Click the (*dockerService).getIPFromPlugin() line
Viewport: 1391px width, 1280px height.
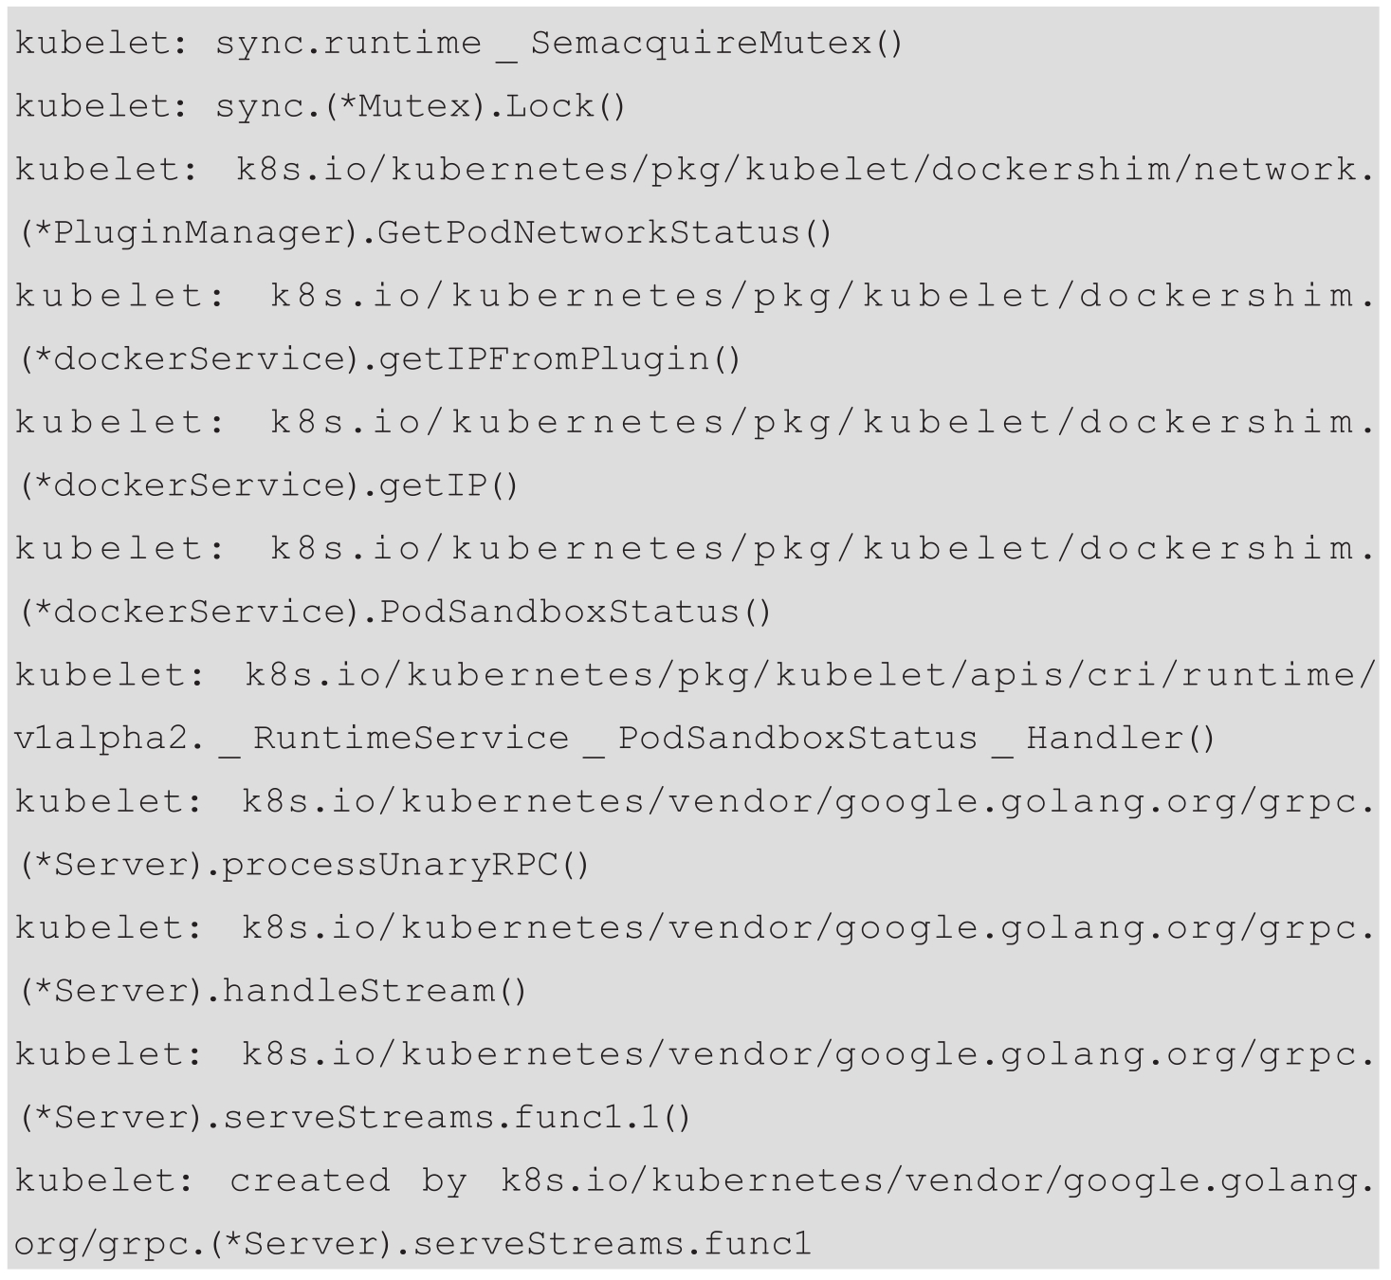click(379, 359)
